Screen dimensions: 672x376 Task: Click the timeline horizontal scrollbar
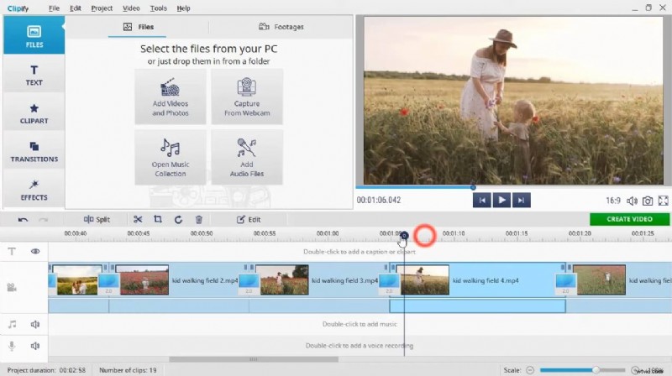click(x=254, y=359)
